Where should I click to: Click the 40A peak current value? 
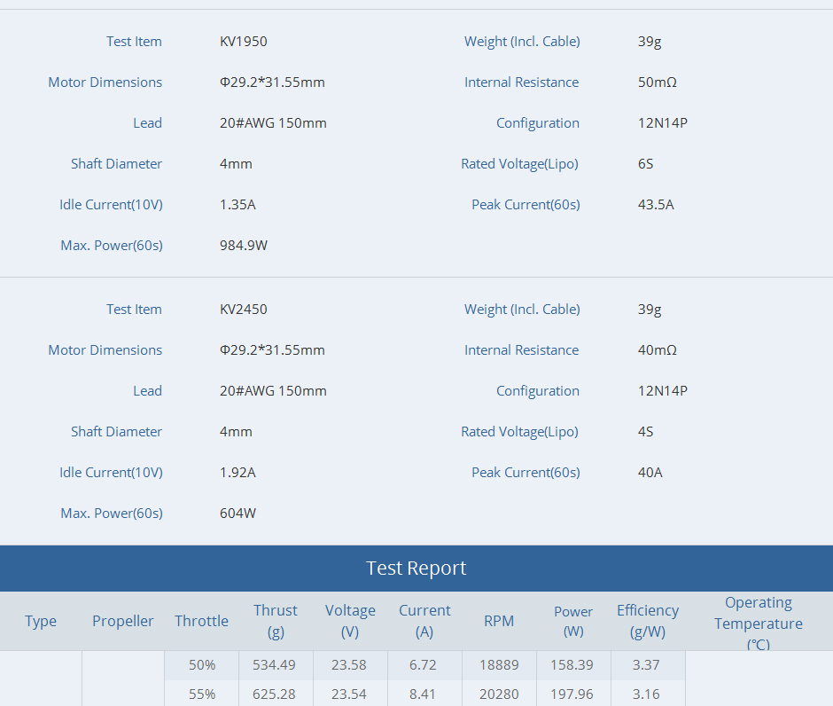pyautogui.click(x=650, y=473)
